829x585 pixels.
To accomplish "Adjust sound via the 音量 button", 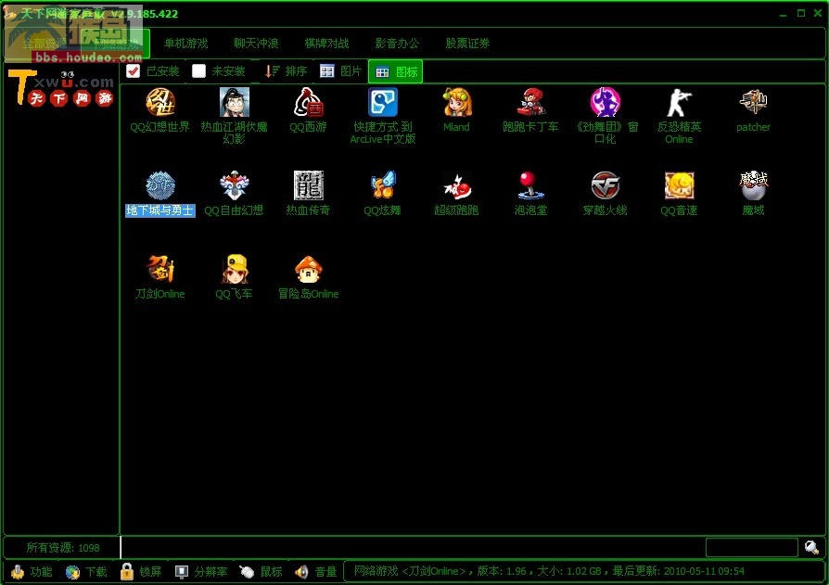I will click(315, 572).
